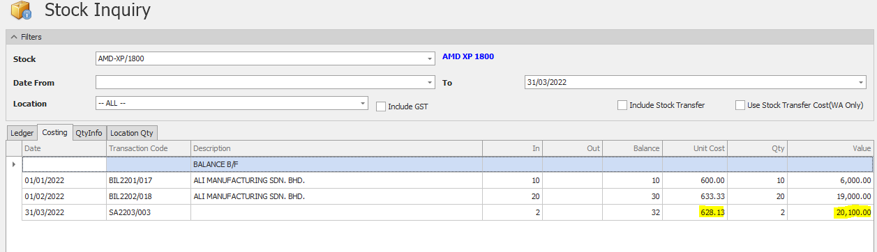Click the row indicator arrow beside BALANCE B/F
The width and height of the screenshot is (877, 252).
[x=13, y=164]
